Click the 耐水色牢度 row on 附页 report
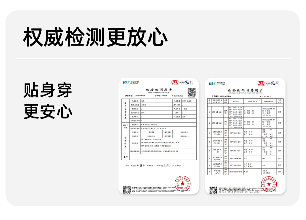 [x=245, y=151]
